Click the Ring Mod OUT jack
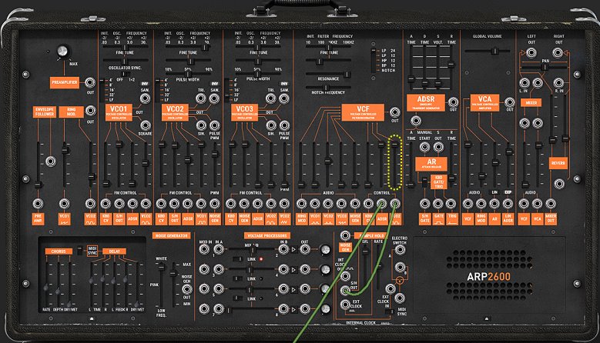The height and width of the screenshot is (343, 600). point(90,111)
